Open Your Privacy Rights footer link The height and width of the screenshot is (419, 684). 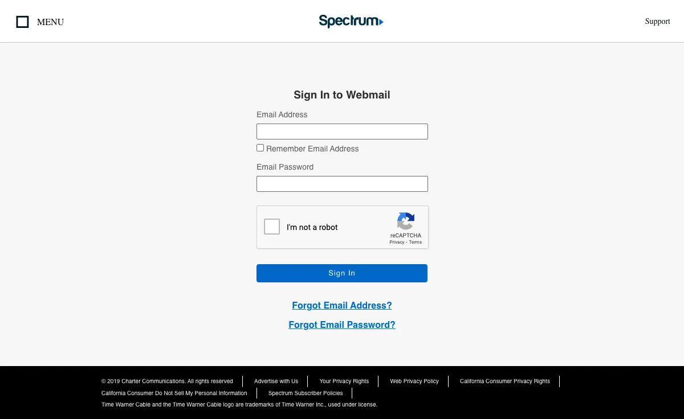click(x=344, y=381)
